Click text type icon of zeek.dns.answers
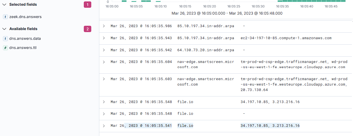Image resolution: width=353 pixels, height=136 pixels. click(x=5, y=17)
